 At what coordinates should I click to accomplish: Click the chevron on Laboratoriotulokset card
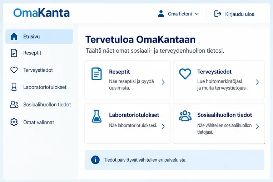tap(163, 126)
